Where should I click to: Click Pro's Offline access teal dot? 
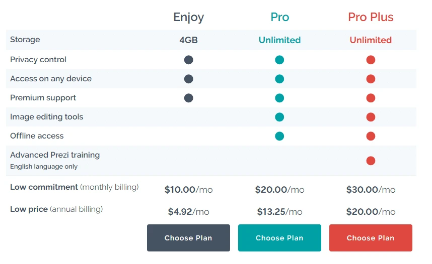coord(279,136)
